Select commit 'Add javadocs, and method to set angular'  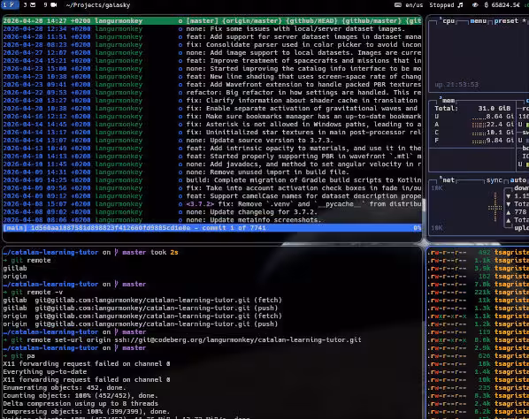tap(212, 164)
